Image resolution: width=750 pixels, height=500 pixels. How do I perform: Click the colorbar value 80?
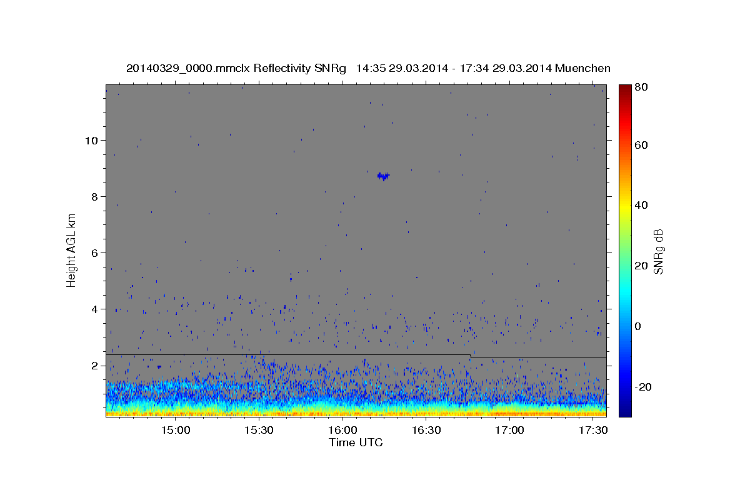coord(641,87)
